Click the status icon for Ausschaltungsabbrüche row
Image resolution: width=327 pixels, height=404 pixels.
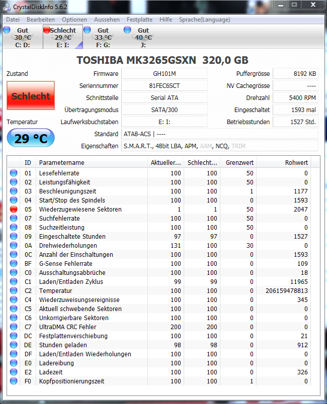tap(14, 272)
